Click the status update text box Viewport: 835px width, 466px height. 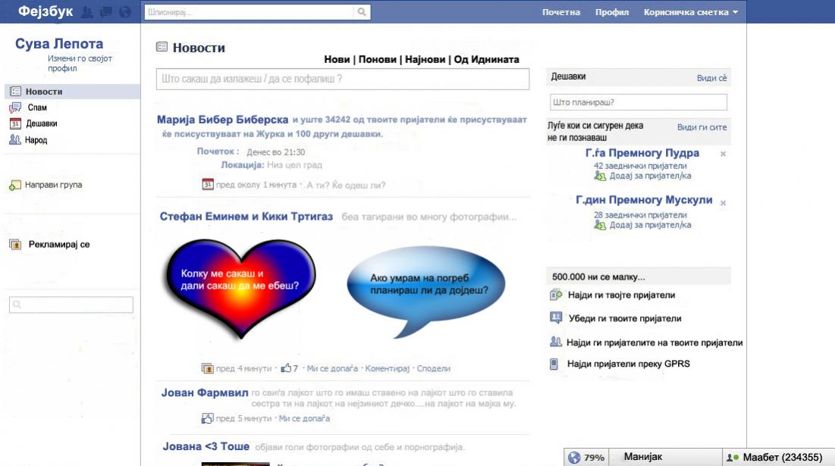pyautogui.click(x=343, y=79)
